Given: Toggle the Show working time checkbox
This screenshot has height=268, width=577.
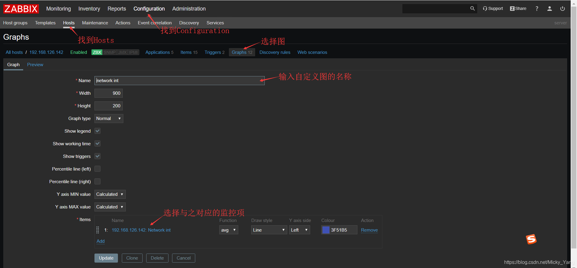Looking at the screenshot, I should (x=97, y=143).
